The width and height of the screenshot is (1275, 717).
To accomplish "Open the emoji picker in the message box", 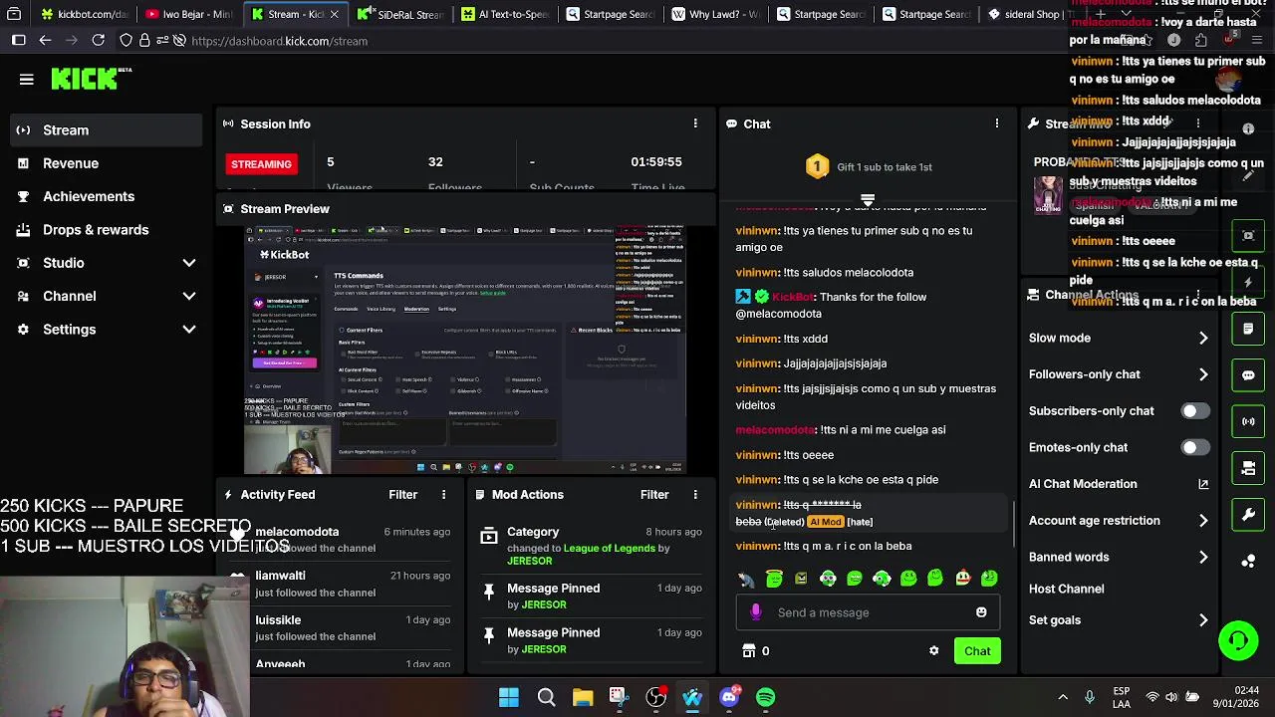I will (x=981, y=612).
